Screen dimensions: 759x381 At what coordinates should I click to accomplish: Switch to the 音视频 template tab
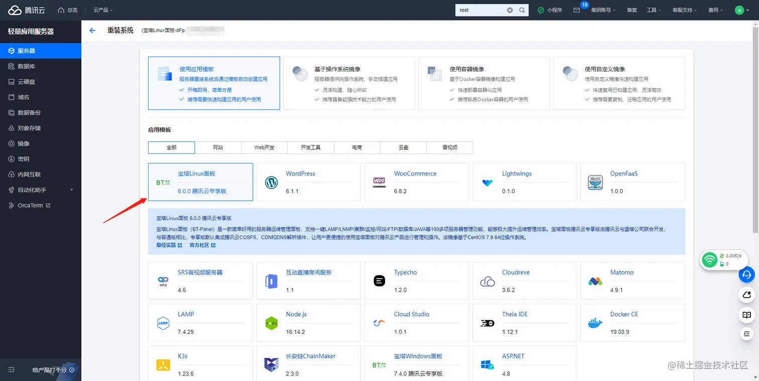tap(450, 147)
